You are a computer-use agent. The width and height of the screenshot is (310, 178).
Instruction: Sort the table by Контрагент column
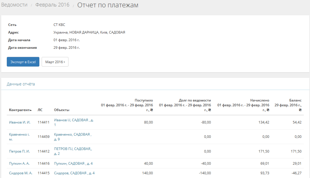tap(20, 110)
